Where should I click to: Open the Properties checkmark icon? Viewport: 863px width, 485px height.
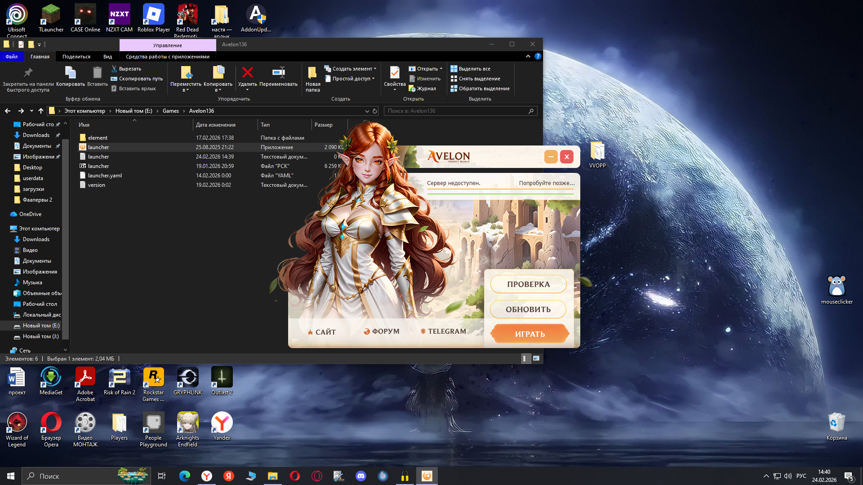pos(394,73)
